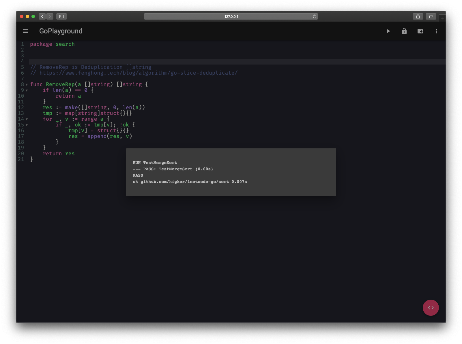Toggle the Safari sidebar icon
Viewport: 462px width, 344px height.
(x=61, y=16)
